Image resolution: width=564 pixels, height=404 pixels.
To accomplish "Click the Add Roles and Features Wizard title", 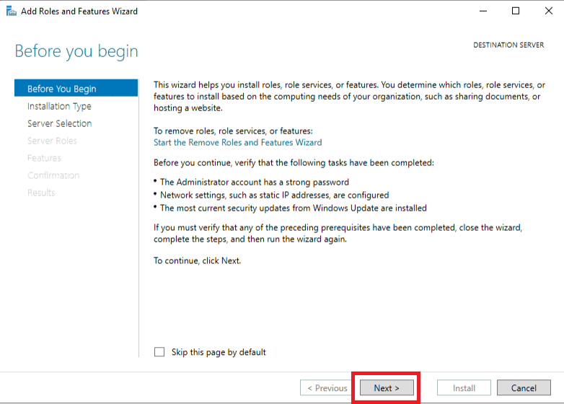I will click(79, 11).
